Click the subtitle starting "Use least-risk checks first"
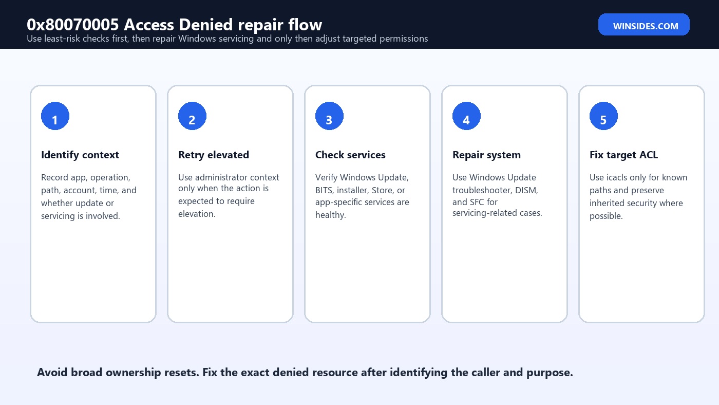 228,39
